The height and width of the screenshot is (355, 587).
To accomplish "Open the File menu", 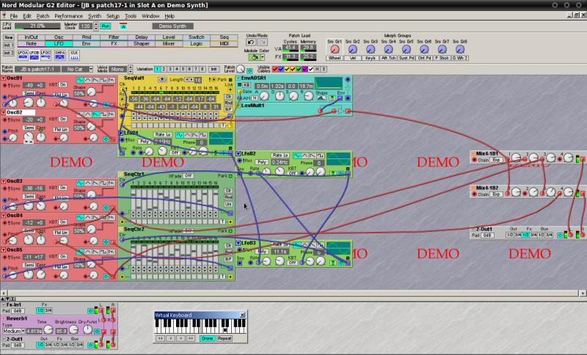I will pos(13,16).
